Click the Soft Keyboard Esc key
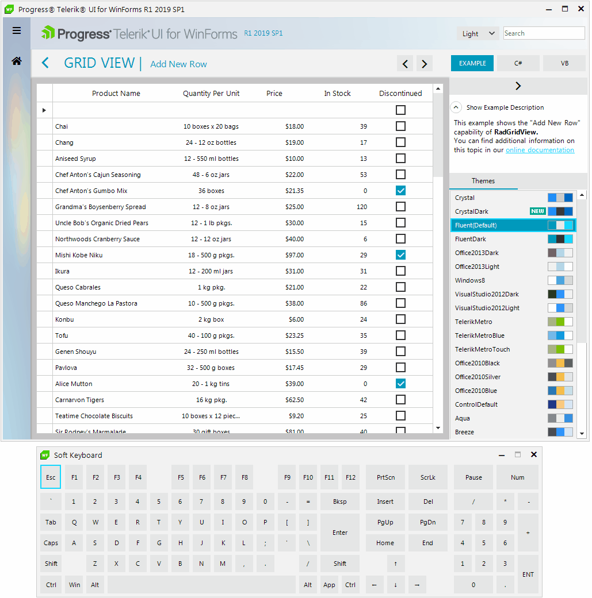This screenshot has width=592, height=598. click(x=51, y=477)
